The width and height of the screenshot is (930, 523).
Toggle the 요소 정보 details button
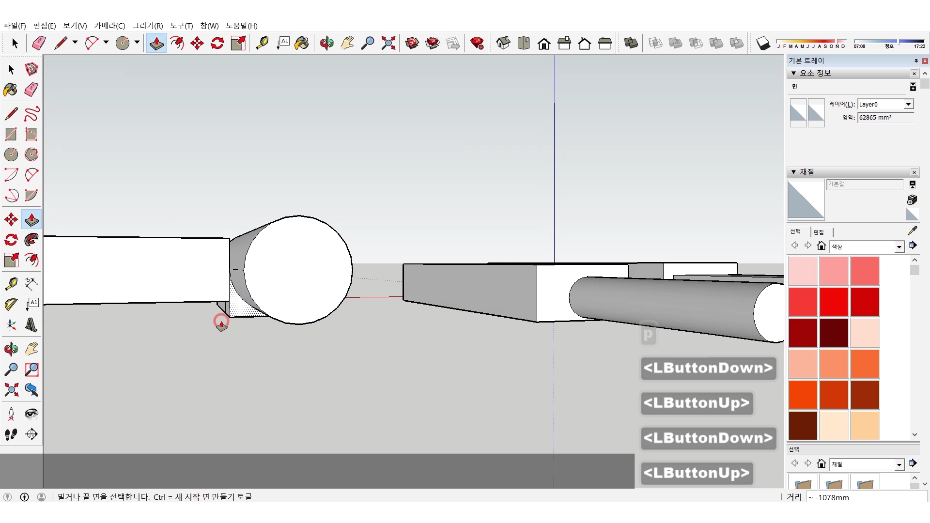(x=913, y=87)
